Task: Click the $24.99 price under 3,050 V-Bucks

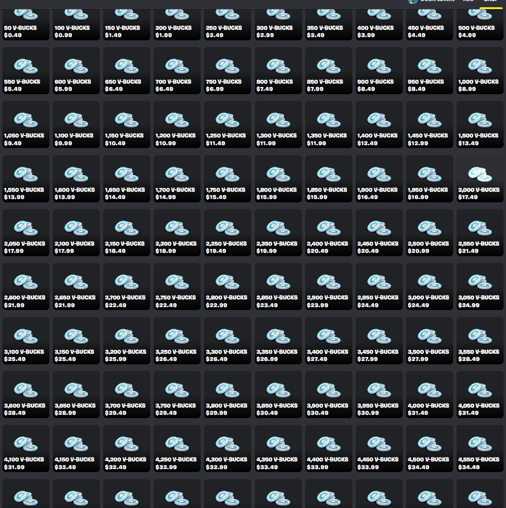Action: click(469, 305)
